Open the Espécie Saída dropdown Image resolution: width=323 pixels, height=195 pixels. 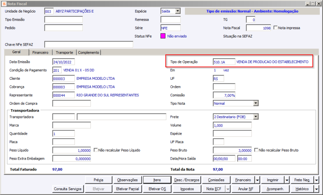coord(178,11)
